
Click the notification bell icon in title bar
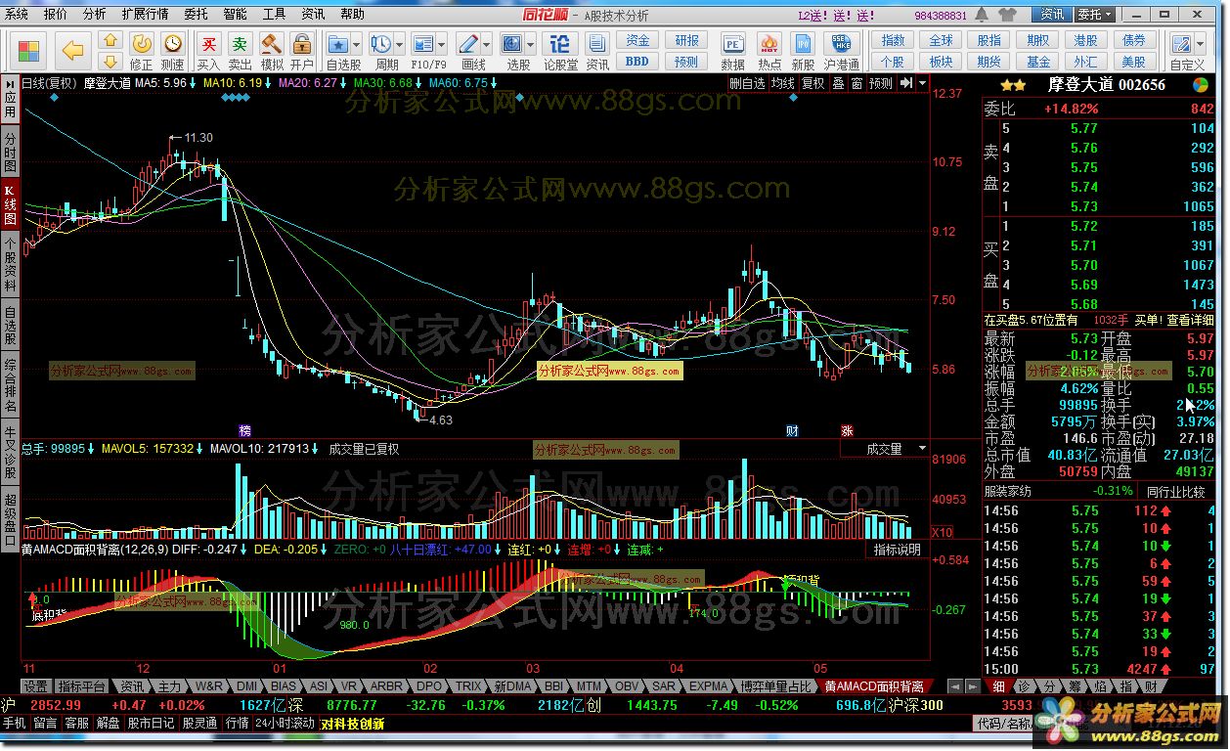[980, 15]
